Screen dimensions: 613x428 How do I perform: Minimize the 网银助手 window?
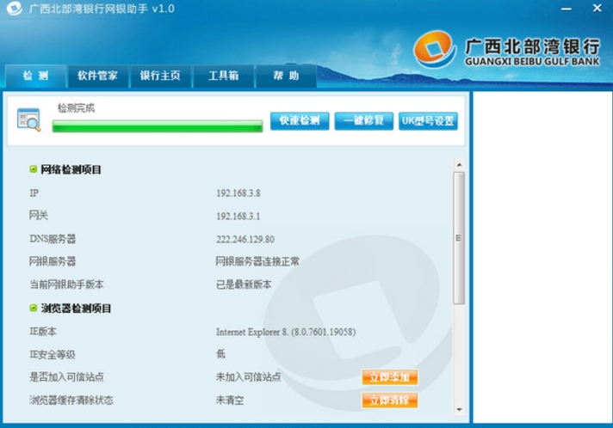(x=567, y=9)
